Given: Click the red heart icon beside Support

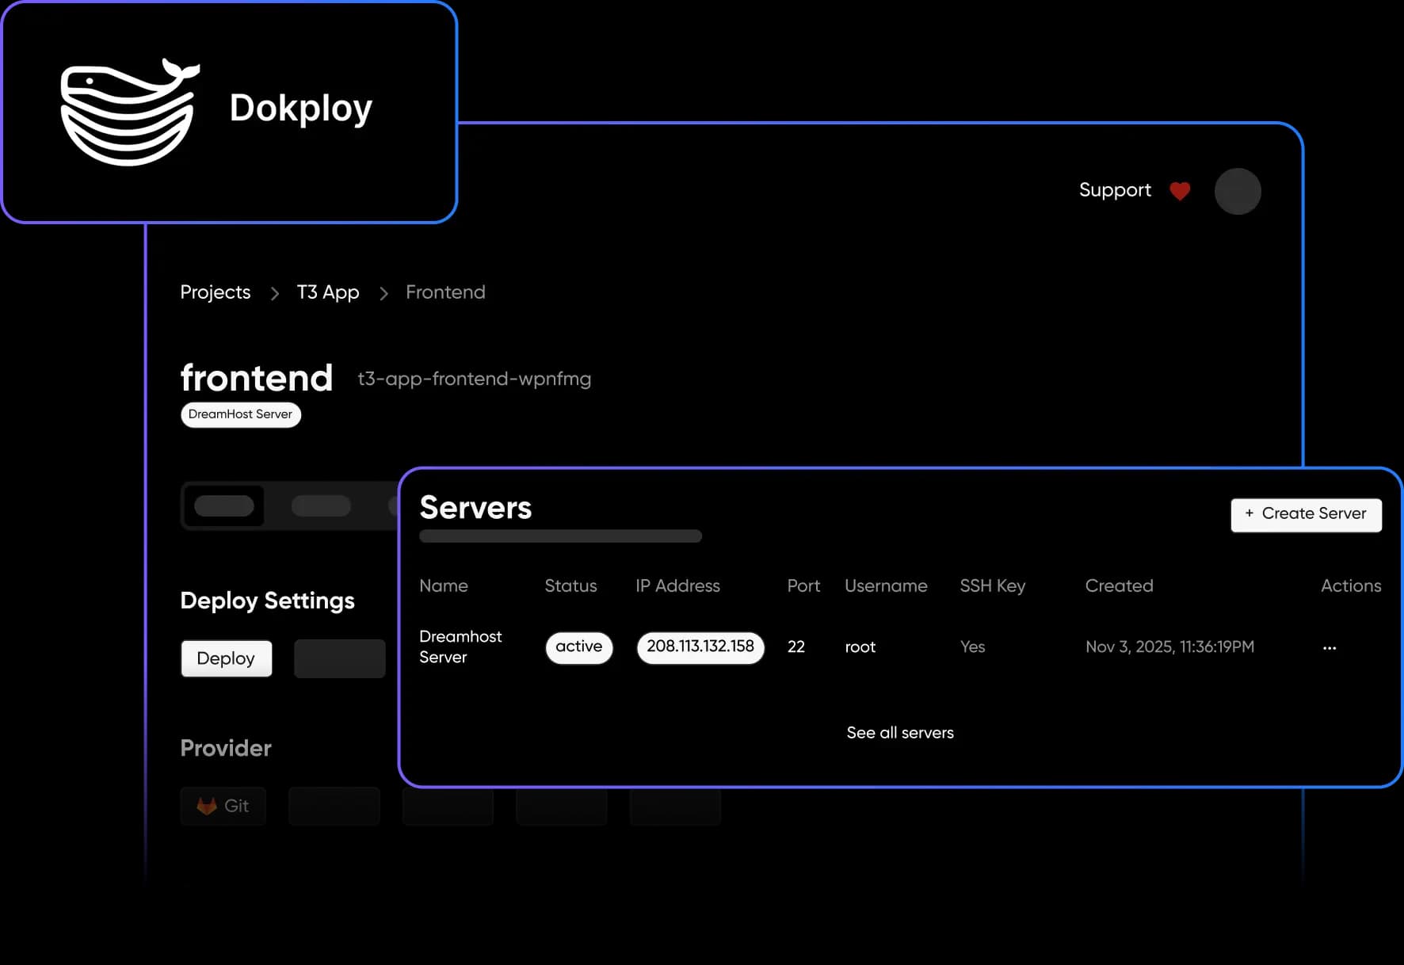Looking at the screenshot, I should 1180,191.
